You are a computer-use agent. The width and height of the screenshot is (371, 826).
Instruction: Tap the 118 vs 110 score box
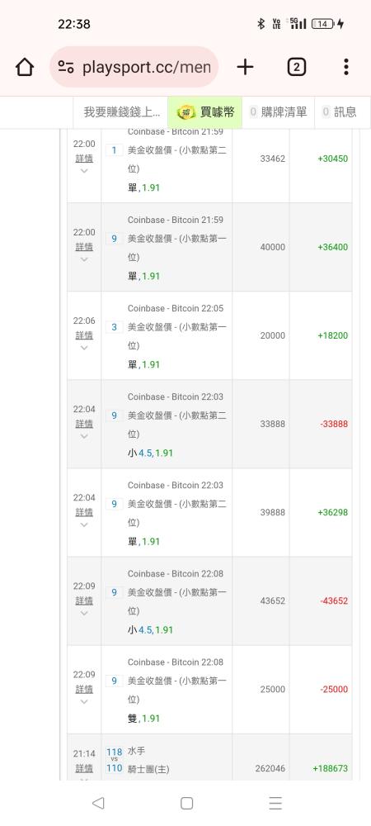(x=114, y=760)
